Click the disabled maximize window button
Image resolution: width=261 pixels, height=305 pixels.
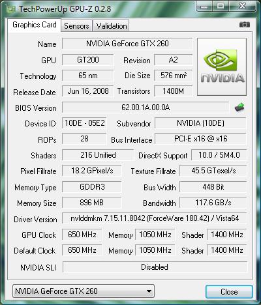click(x=221, y=7)
